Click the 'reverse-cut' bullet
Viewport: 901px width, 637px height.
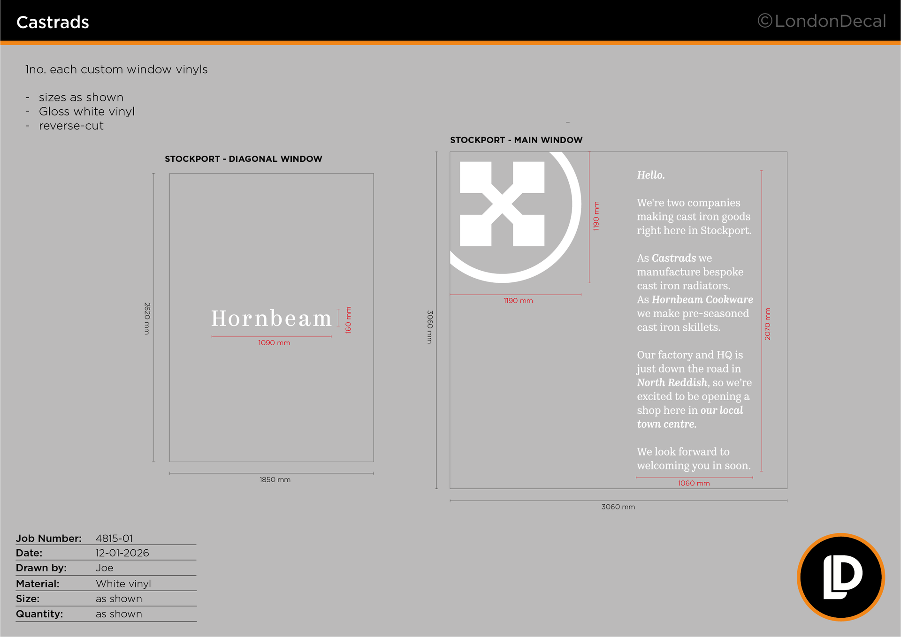[x=71, y=126]
